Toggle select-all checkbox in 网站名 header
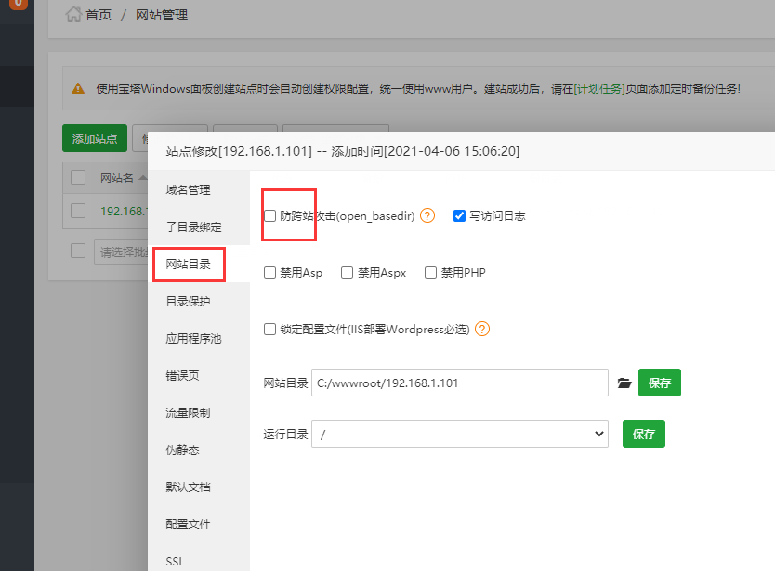The image size is (775, 571). (x=78, y=177)
